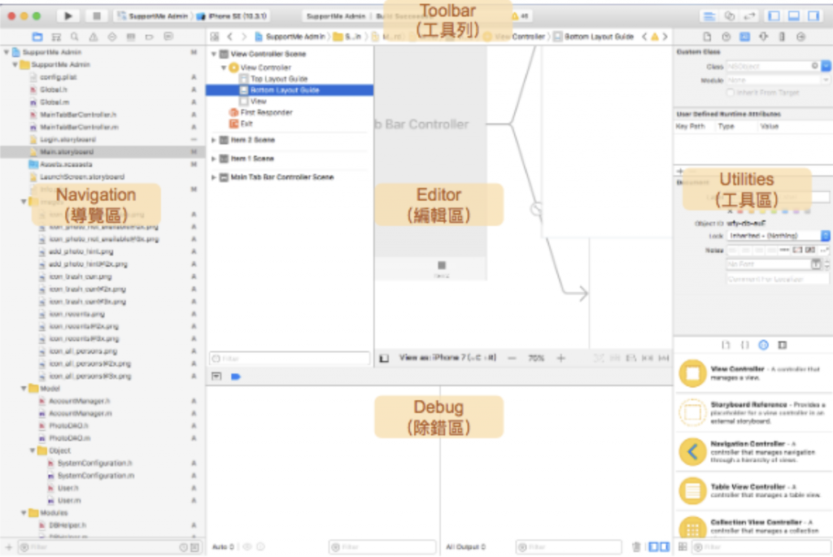This screenshot has width=833, height=557.
Task: Toggle the debug area panel visibility
Action: point(794,16)
